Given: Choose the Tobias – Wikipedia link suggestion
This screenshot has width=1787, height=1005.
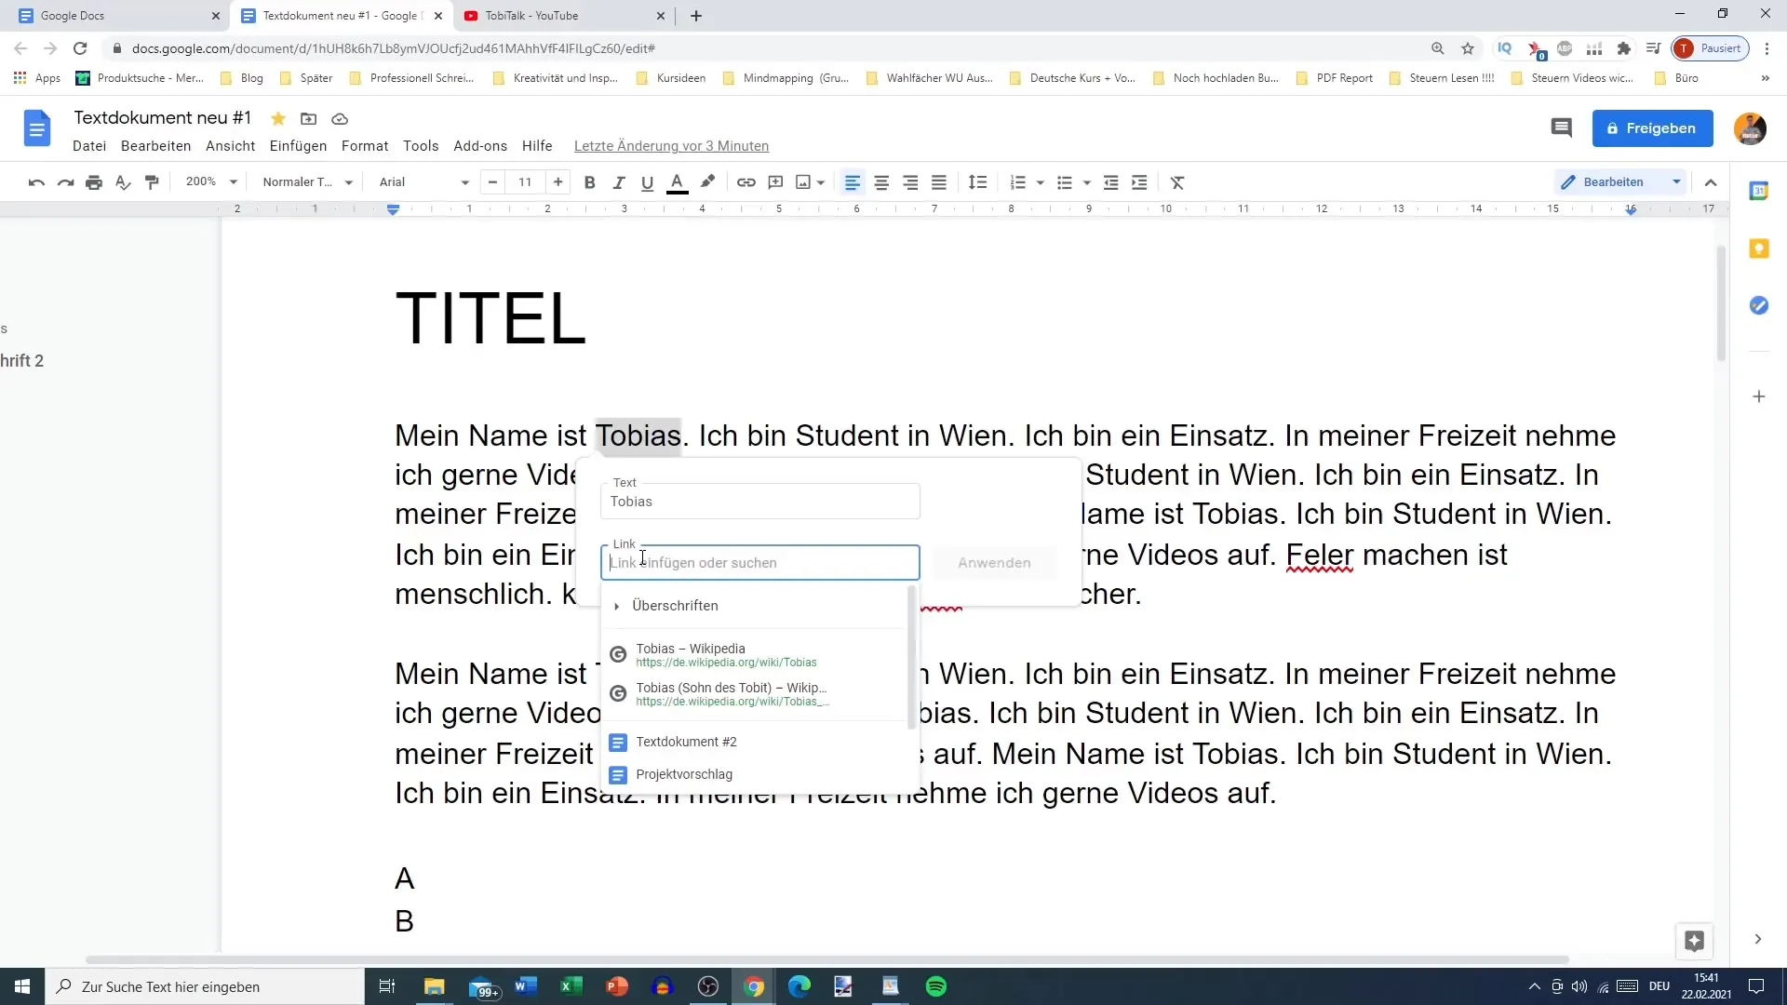Looking at the screenshot, I should coord(754,655).
